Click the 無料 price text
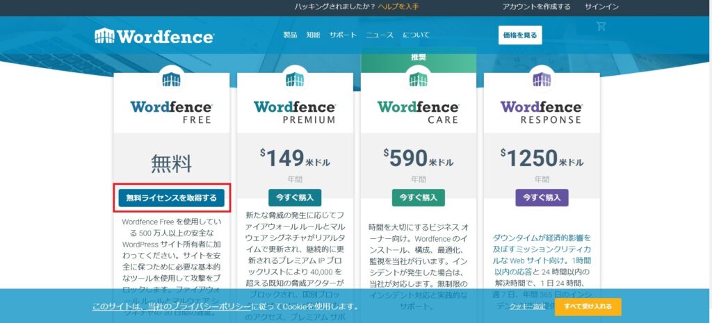This screenshot has height=323, width=712. tap(171, 164)
